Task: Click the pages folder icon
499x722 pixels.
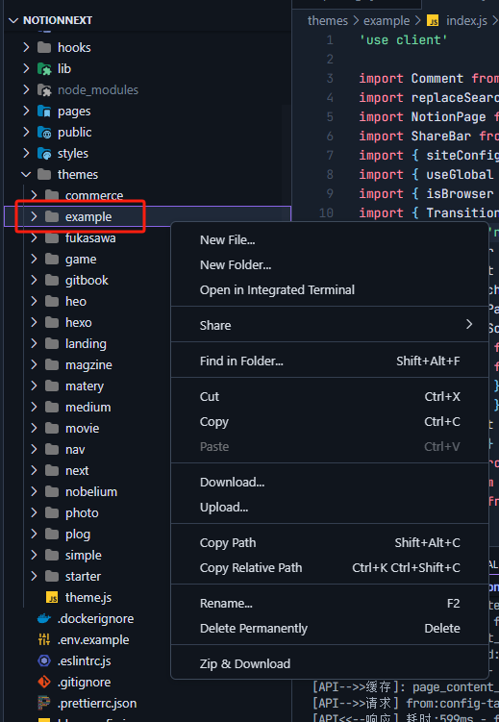Action: click(44, 111)
